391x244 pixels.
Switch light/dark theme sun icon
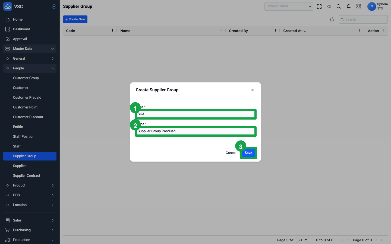point(329,7)
